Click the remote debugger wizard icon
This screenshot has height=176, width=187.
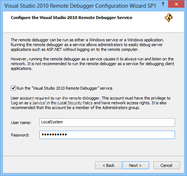(168, 18)
